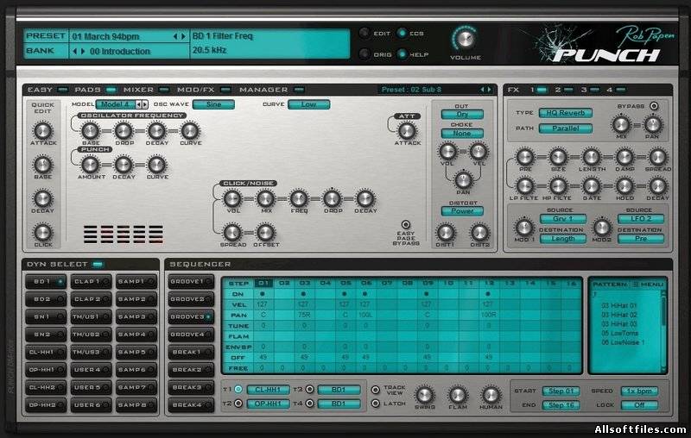Open the Out Dry dropdown
Viewport: 691px width, 438px height.
click(x=462, y=115)
